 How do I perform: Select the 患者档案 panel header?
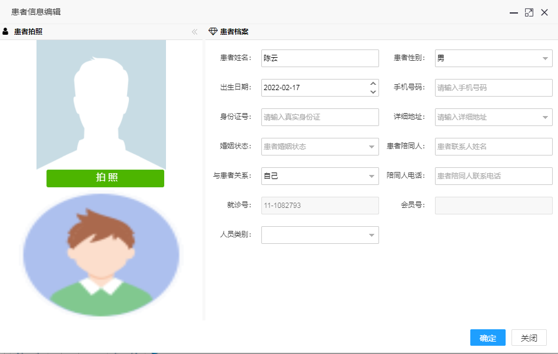coord(381,32)
